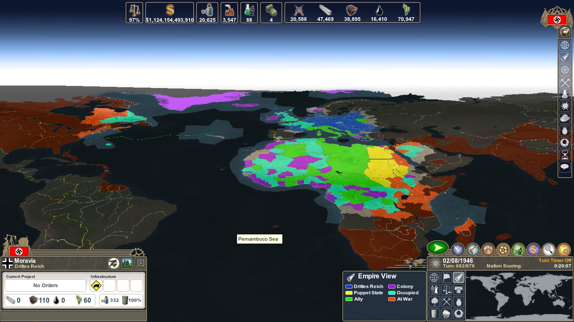
Task: Click the treasury $1,124,154,493,910 display
Action: click(170, 13)
